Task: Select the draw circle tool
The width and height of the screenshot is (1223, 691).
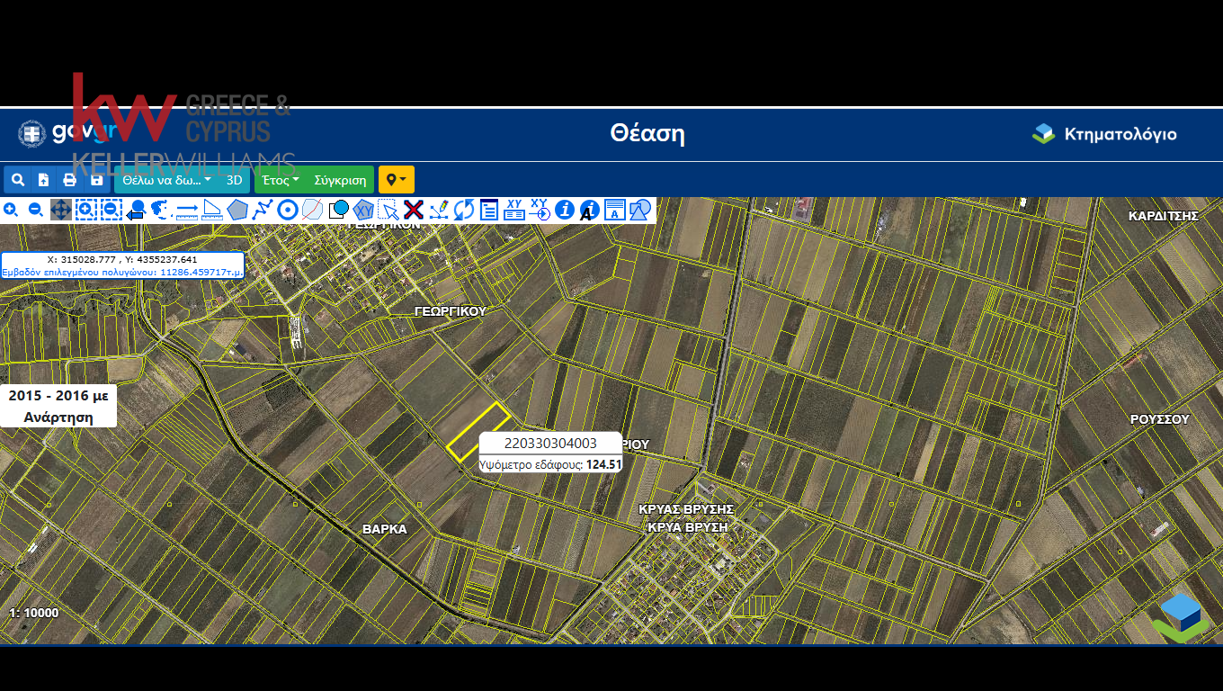Action: point(288,210)
